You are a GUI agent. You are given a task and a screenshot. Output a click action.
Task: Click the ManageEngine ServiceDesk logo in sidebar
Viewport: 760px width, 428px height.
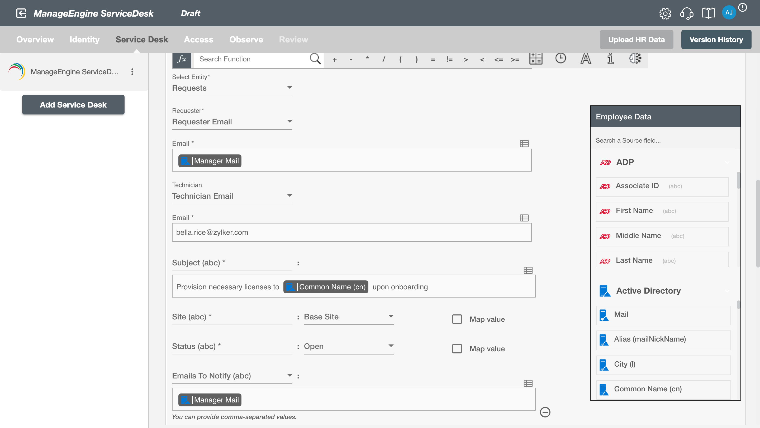[17, 72]
